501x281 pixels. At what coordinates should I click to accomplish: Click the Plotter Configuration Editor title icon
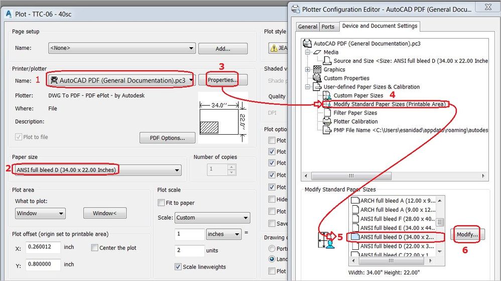tap(296, 9)
